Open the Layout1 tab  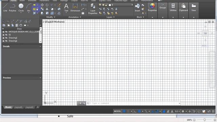18,107
